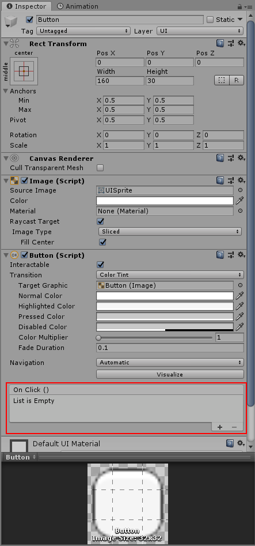The width and height of the screenshot is (255, 546).
Task: Open Source Image object picker circle
Action: (240, 190)
